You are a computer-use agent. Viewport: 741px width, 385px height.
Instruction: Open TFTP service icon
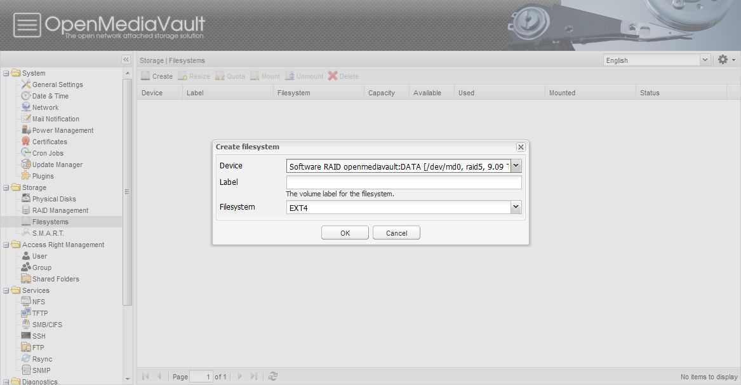26,313
